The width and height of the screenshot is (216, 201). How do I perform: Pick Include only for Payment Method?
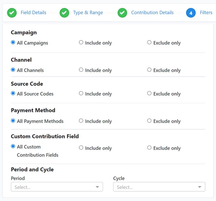point(81,121)
